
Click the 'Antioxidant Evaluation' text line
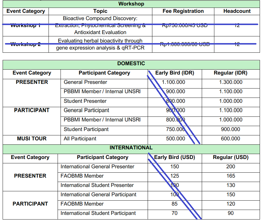[x=100, y=32]
